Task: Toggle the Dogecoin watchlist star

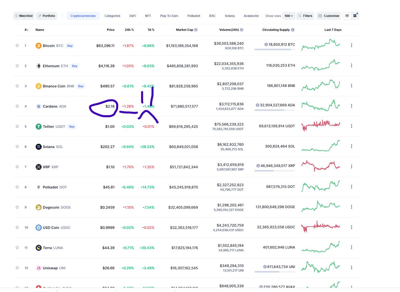Action: [x=17, y=207]
